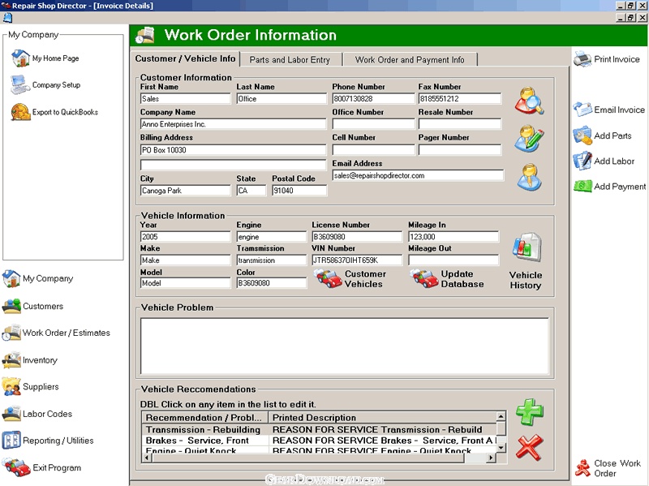Click the Print Invoice printer icon
The image size is (649, 486).
click(582, 59)
